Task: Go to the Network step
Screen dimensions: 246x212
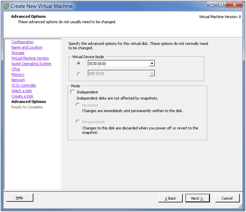Action: tap(18, 80)
